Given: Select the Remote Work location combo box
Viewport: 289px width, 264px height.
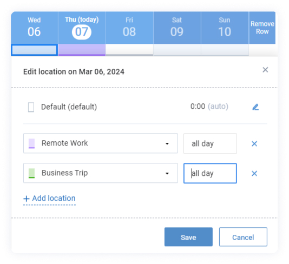Looking at the screenshot, I should point(101,143).
